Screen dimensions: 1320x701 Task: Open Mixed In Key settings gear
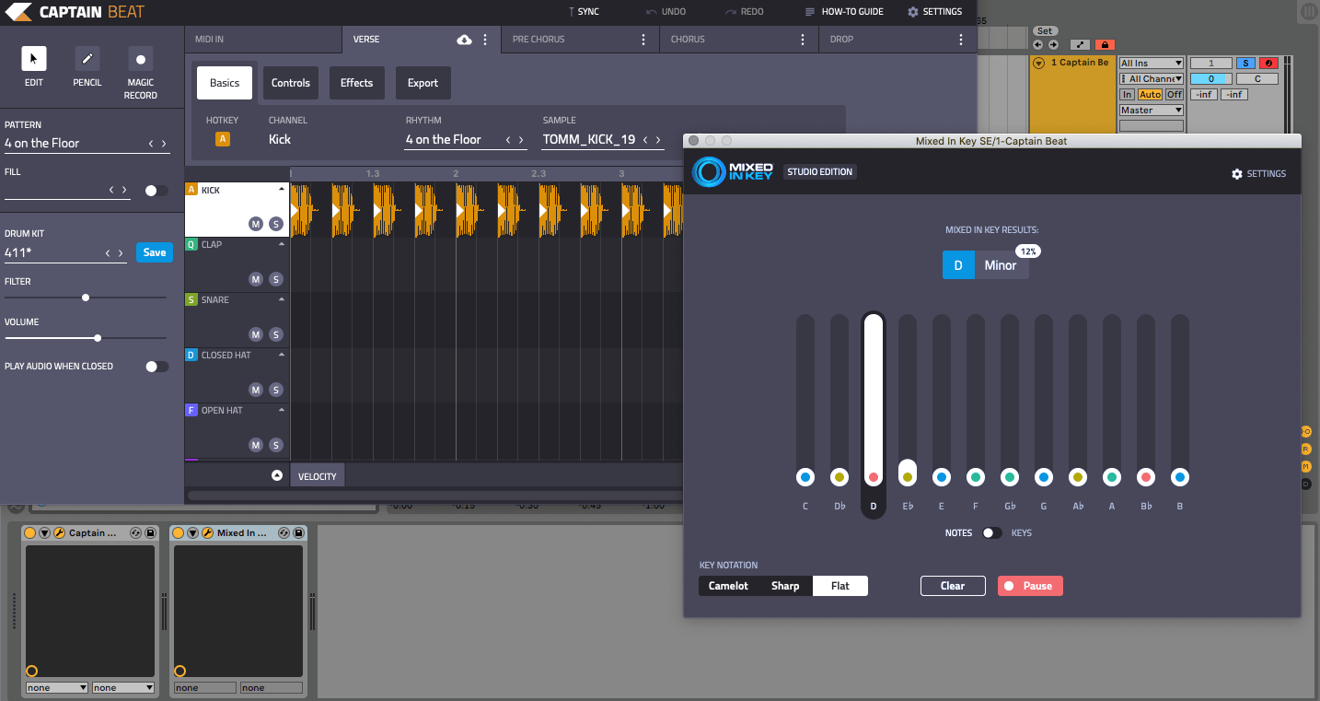(1237, 174)
